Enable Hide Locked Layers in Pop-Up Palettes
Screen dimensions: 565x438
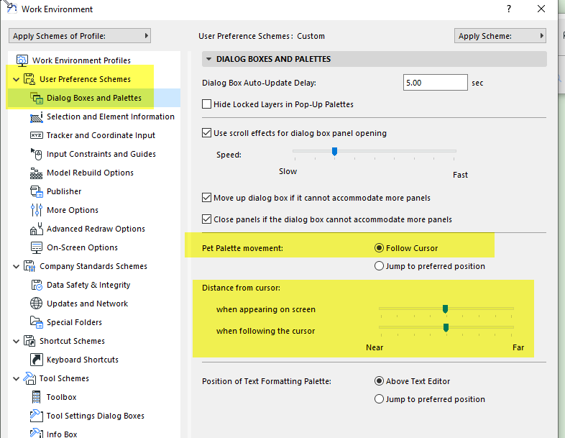[207, 104]
